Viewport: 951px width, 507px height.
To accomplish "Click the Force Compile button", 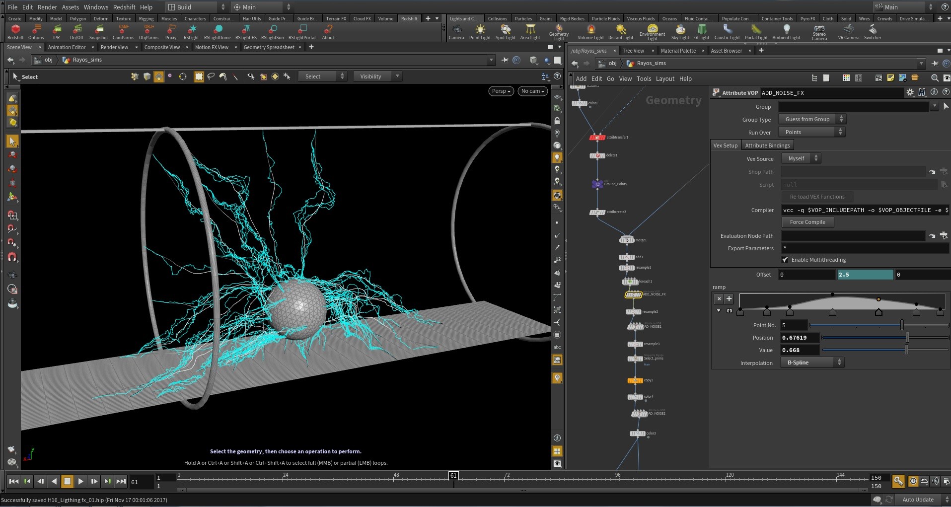I will click(x=807, y=222).
